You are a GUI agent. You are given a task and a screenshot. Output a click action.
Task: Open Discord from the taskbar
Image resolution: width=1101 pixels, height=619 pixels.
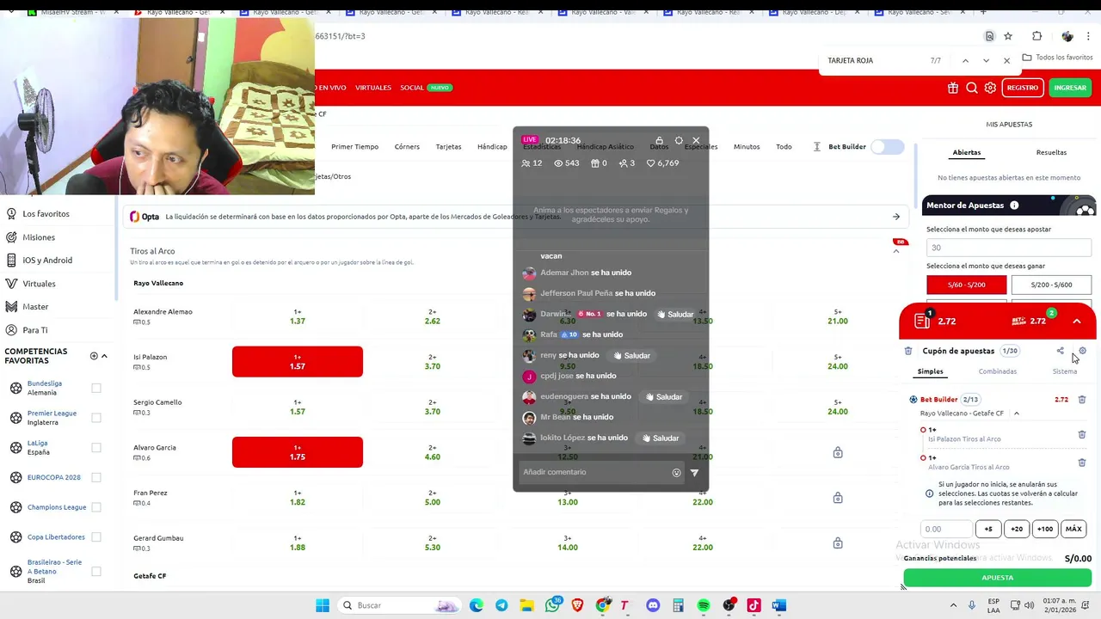tap(653, 605)
